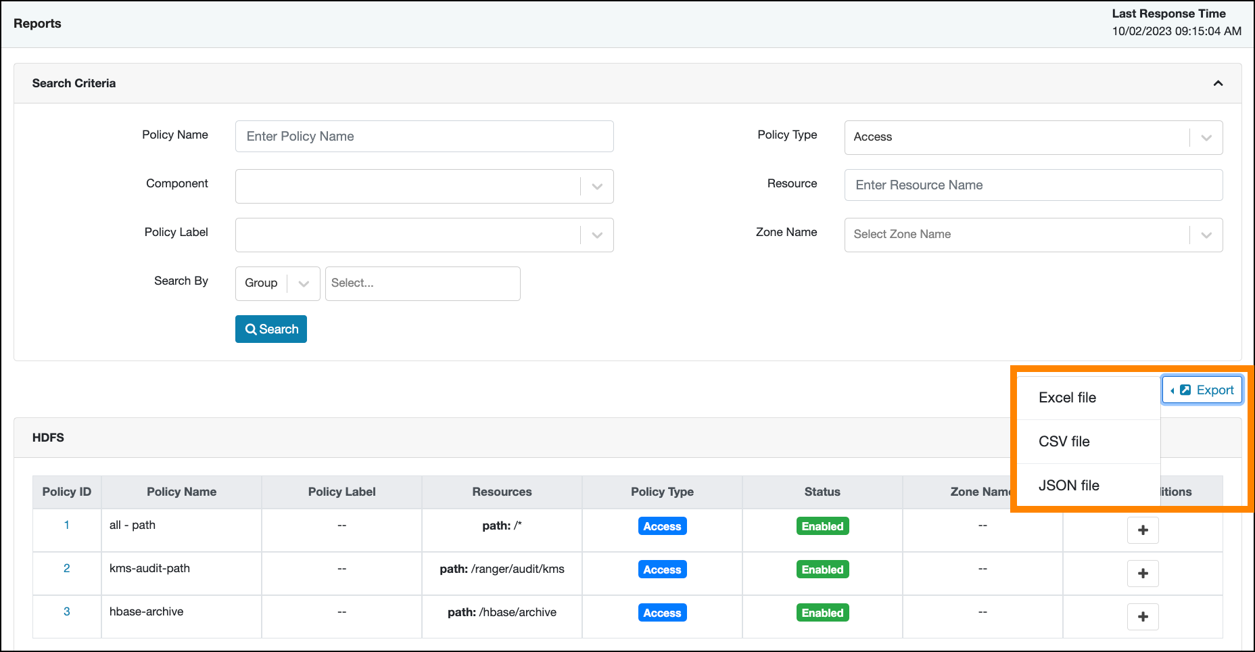
Task: Open the Policy Label dropdown
Action: (x=424, y=235)
